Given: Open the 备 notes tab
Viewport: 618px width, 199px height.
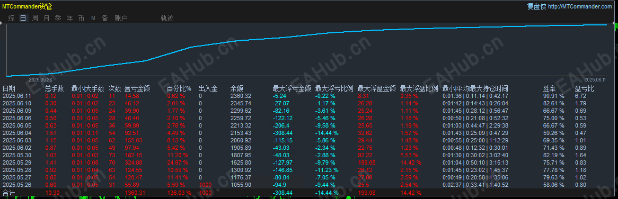Looking at the screenshot, I should pyautogui.click(x=104, y=18).
